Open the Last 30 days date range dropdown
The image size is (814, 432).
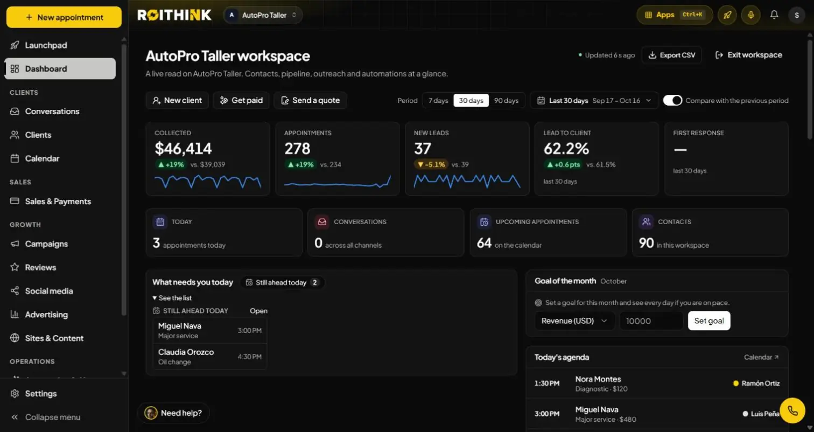pos(594,101)
